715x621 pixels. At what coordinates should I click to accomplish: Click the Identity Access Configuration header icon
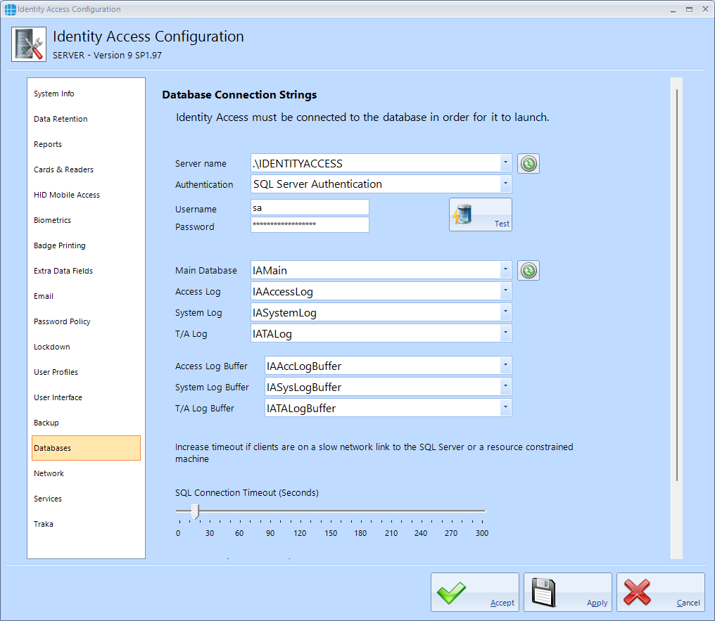[x=29, y=44]
